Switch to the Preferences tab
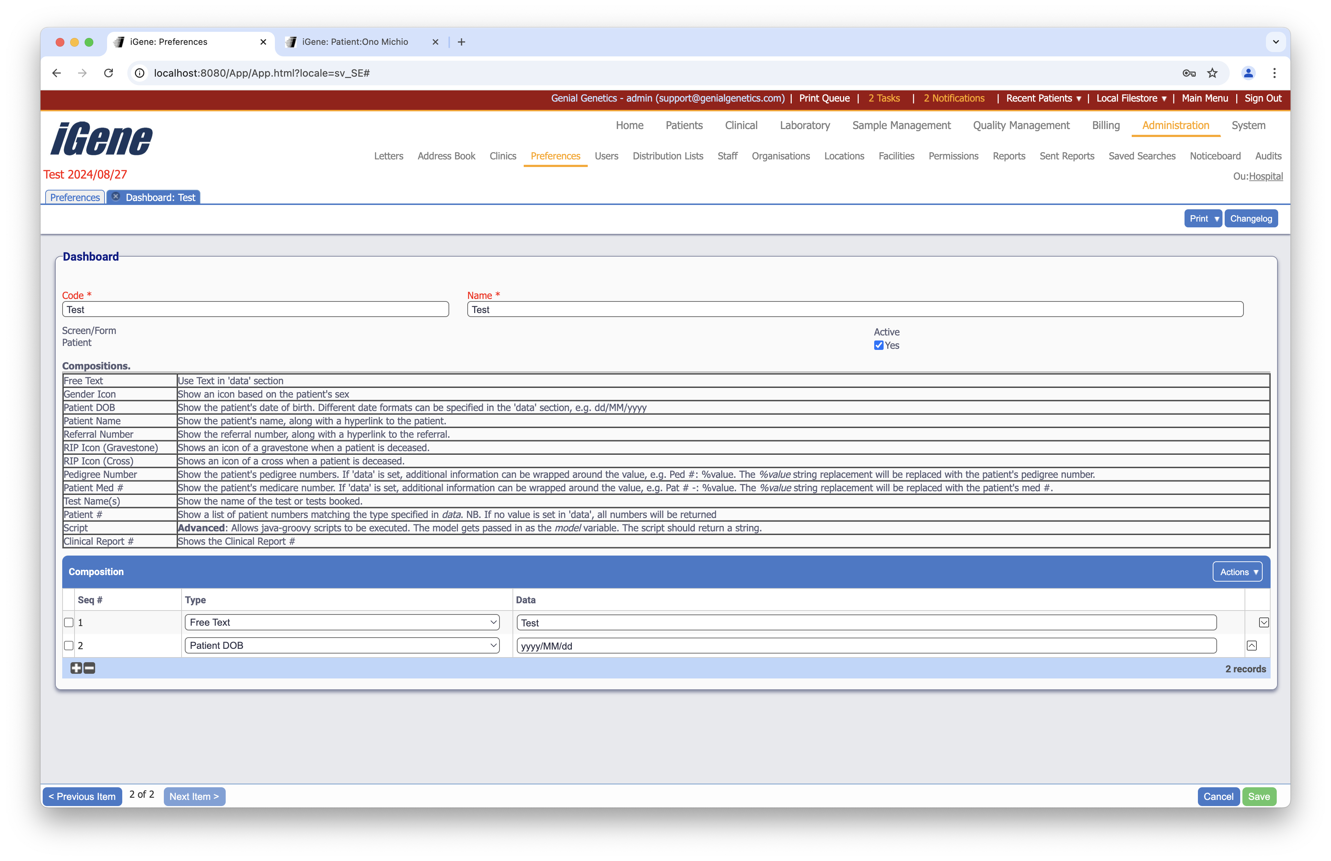1331x861 pixels. (75, 197)
